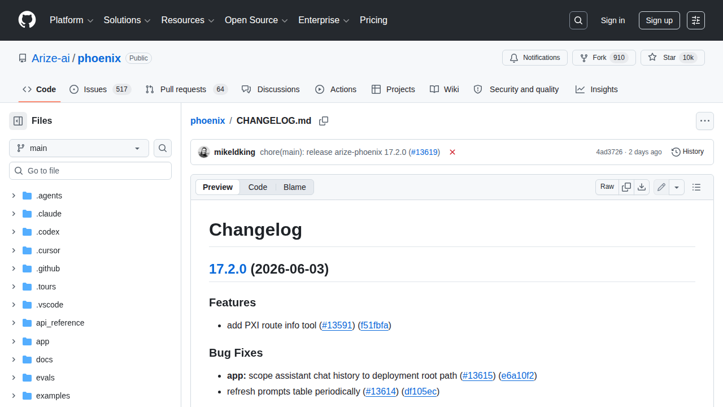Open the Discussions tab

[271, 89]
